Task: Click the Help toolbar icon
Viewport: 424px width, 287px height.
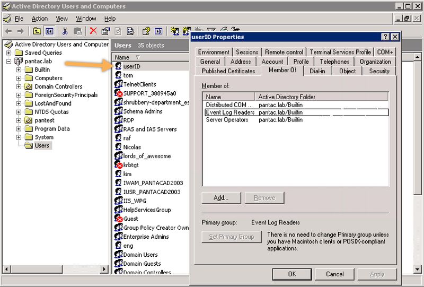Action: (x=146, y=31)
